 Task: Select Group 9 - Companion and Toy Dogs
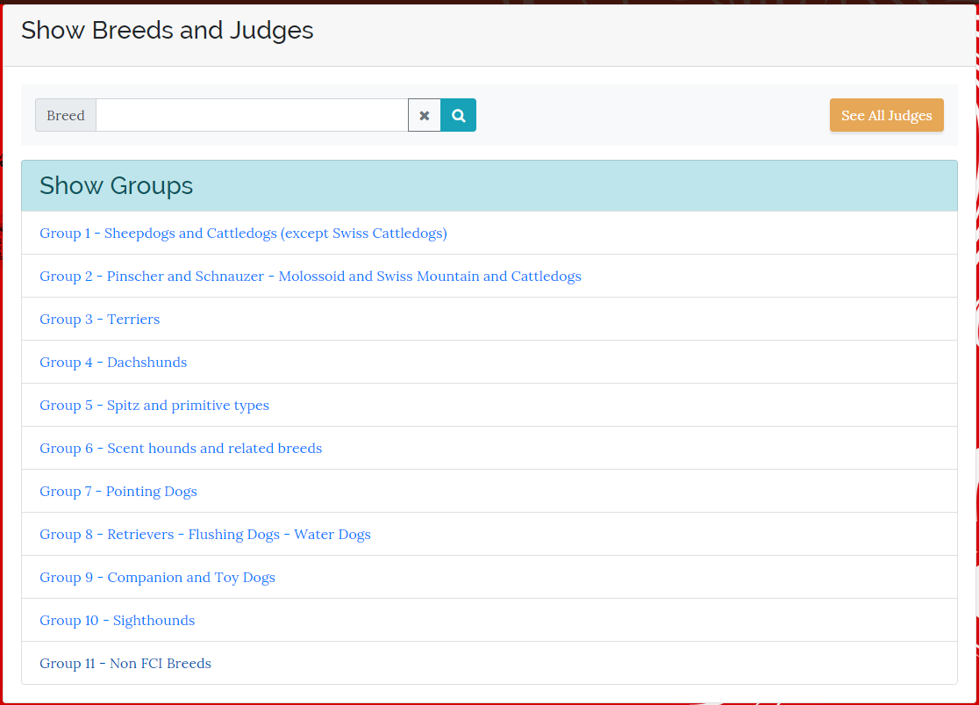157,577
